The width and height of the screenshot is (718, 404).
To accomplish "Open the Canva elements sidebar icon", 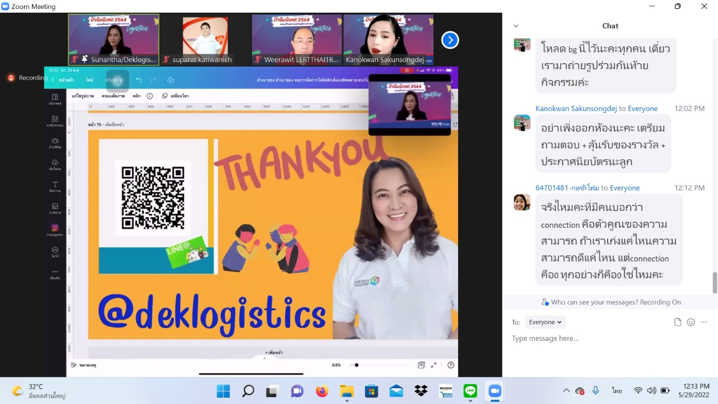I will click(55, 121).
